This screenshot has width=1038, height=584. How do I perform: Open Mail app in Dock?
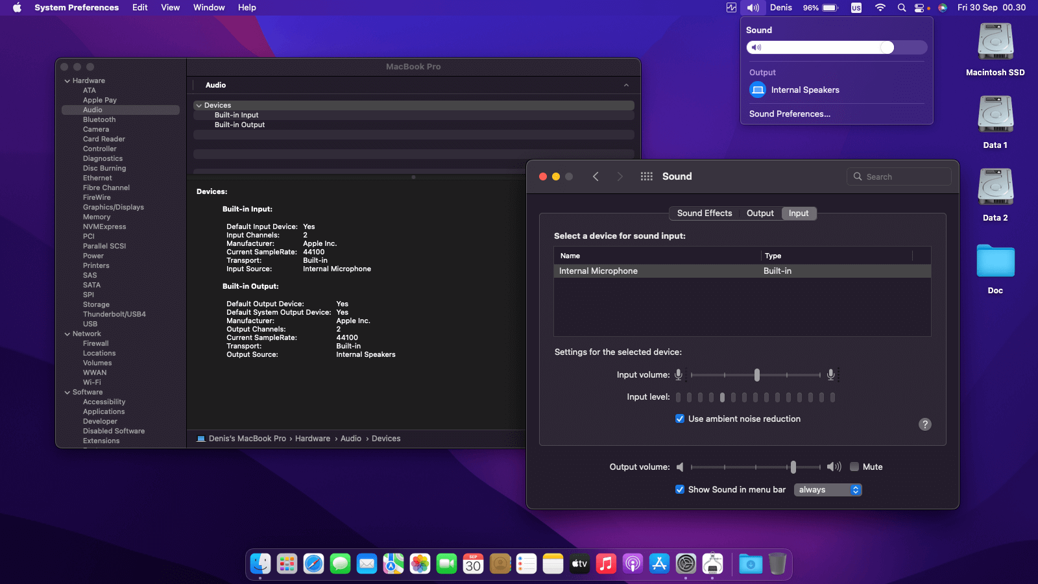tap(367, 564)
